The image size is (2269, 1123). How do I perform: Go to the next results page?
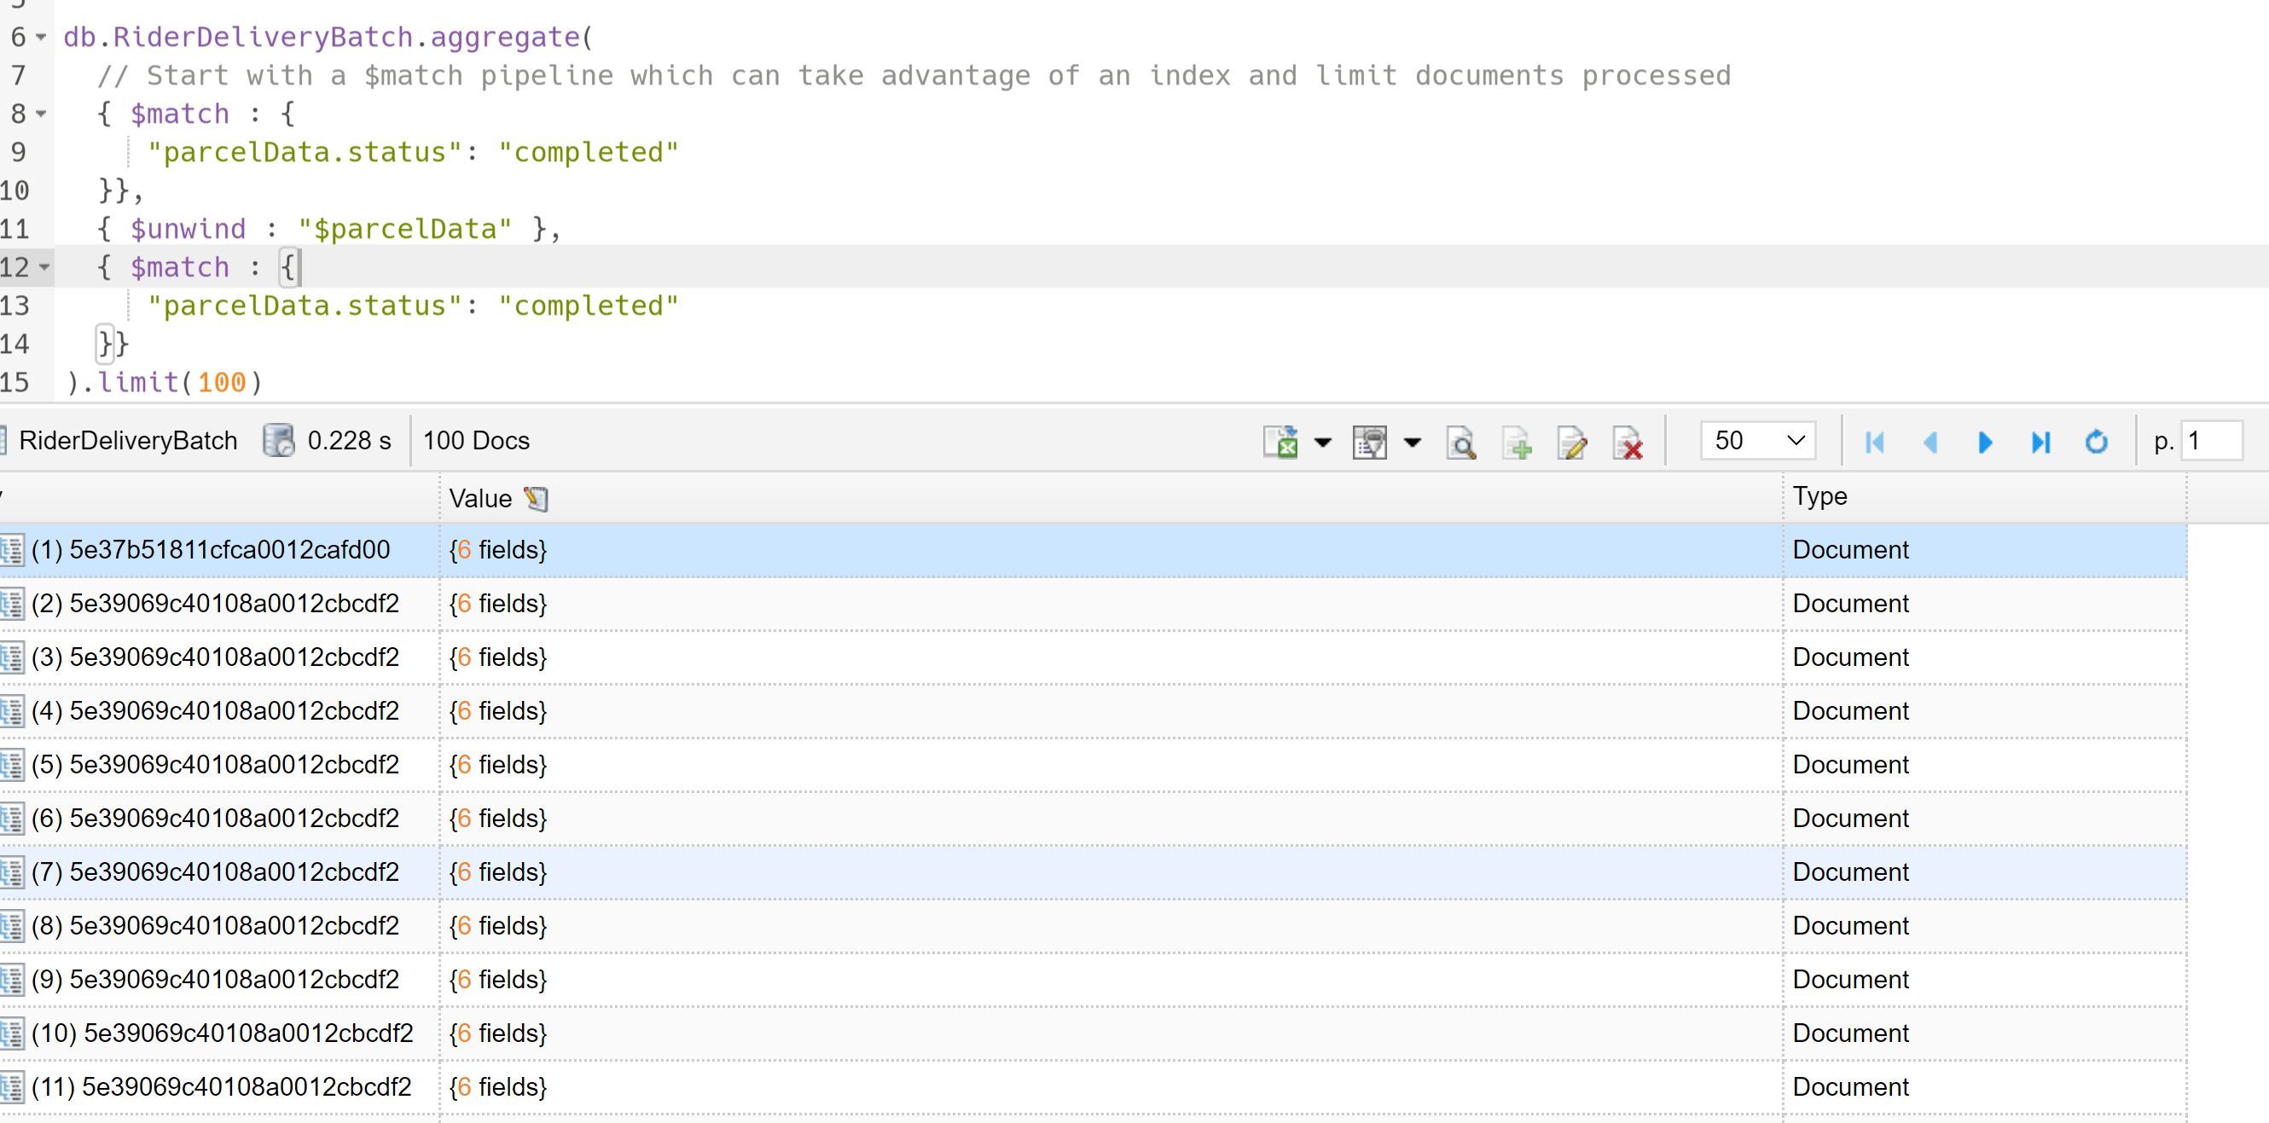pyautogui.click(x=1984, y=442)
